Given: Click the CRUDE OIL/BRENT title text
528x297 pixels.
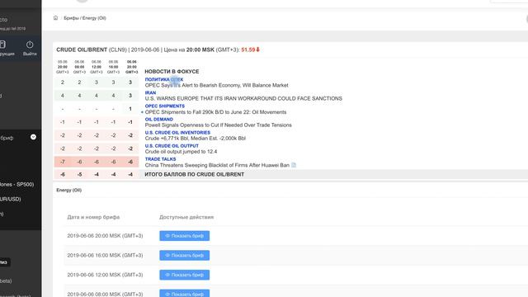Looking at the screenshot, I should (x=82, y=49).
